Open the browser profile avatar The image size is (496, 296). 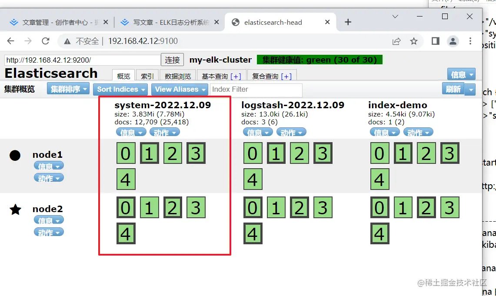[x=453, y=41]
